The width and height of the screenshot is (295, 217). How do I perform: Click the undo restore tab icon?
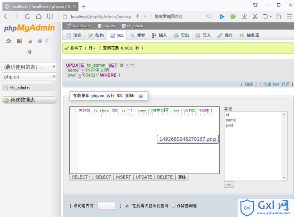click(265, 16)
